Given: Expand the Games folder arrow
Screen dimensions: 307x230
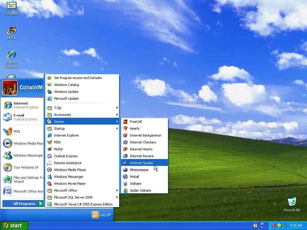Looking at the screenshot, I should pos(117,122).
